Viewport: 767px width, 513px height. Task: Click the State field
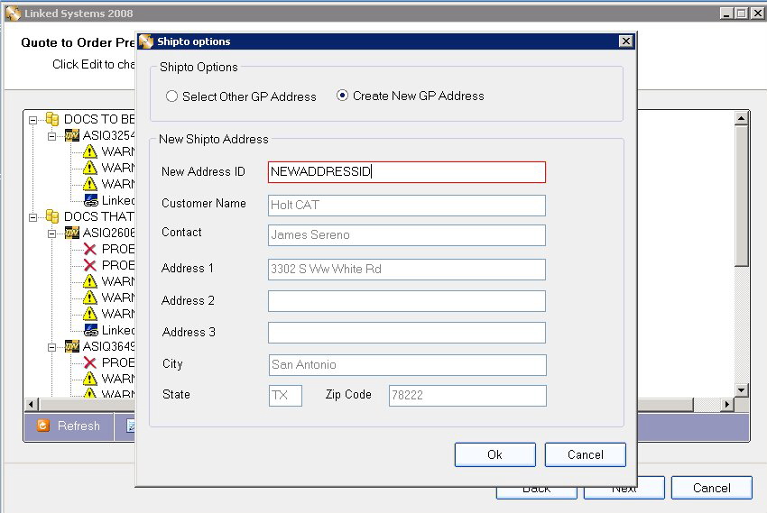286,396
